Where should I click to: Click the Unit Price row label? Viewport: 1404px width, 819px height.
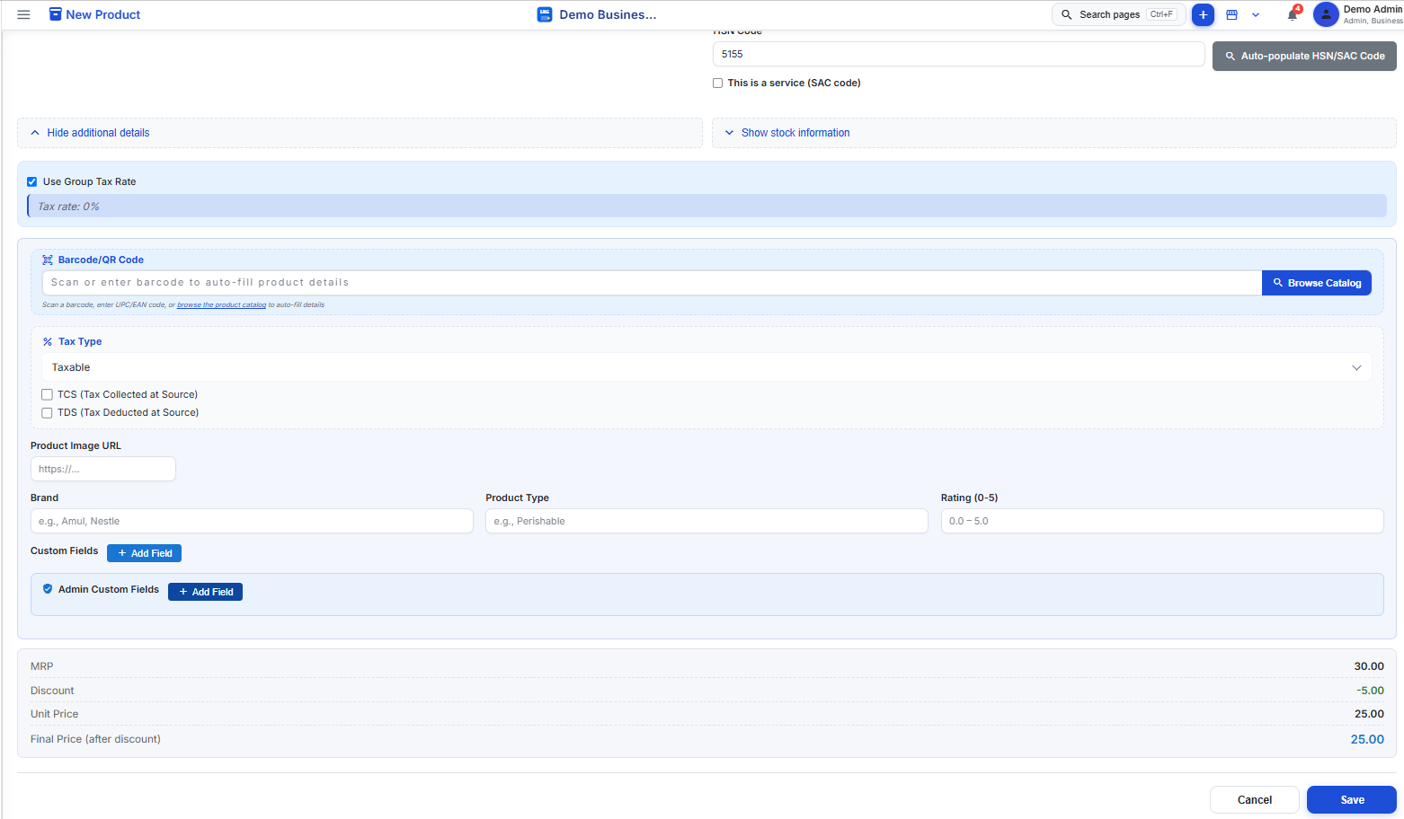[54, 714]
